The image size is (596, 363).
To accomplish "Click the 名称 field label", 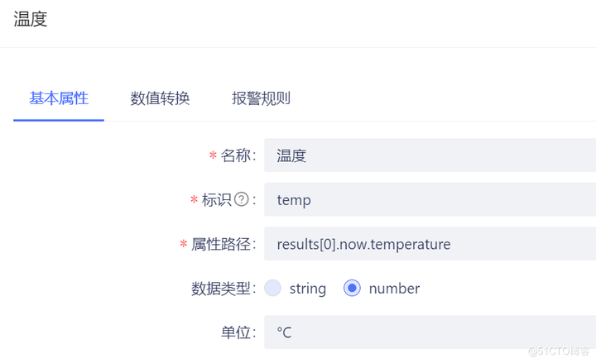I will click(x=237, y=155).
